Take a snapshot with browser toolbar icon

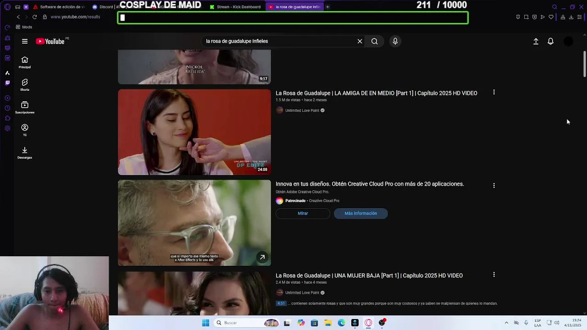526,17
